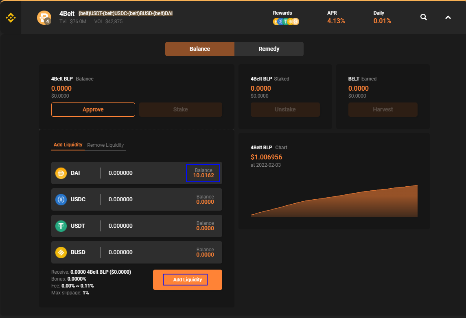
Task: Click the DAI amount input field
Action: [120, 173]
